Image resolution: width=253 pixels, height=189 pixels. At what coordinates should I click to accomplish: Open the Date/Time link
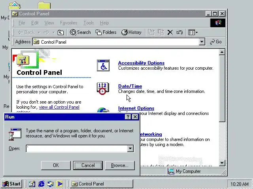tap(130, 86)
